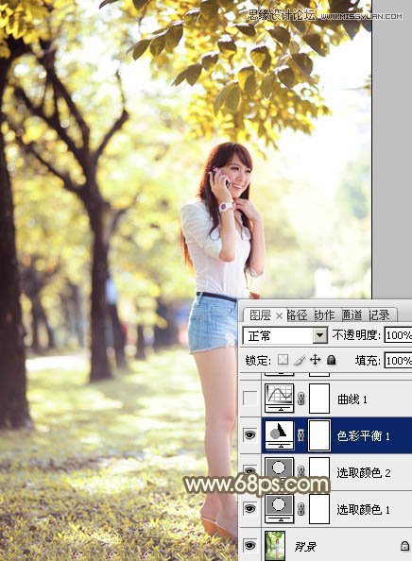Toggle the mask link icon on 曲线 1
412x561 pixels.
[301, 399]
